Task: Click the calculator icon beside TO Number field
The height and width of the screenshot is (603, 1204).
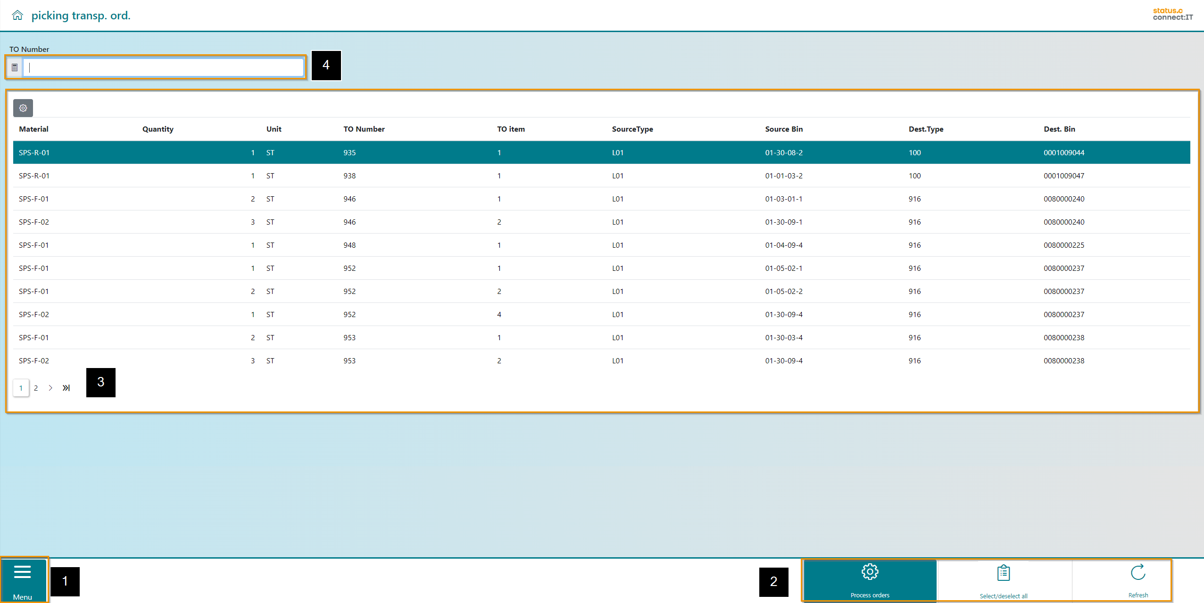Action: pos(15,67)
